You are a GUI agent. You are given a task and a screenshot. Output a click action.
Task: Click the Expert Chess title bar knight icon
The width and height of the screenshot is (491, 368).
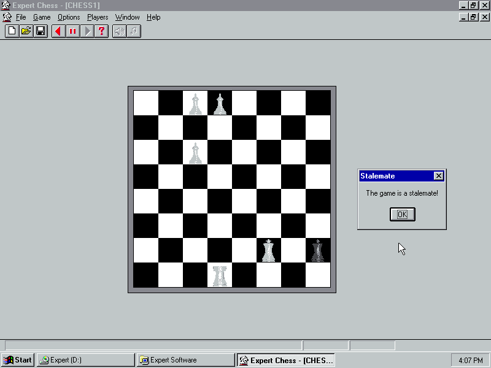[x=6, y=6]
